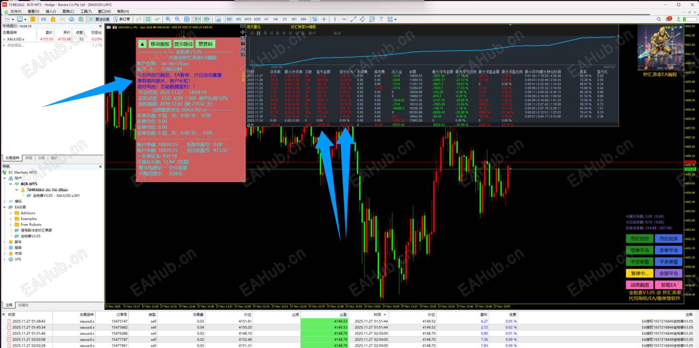Take a chart screenshot with camera icon
The image size is (699, 348).
pyautogui.click(x=218, y=19)
